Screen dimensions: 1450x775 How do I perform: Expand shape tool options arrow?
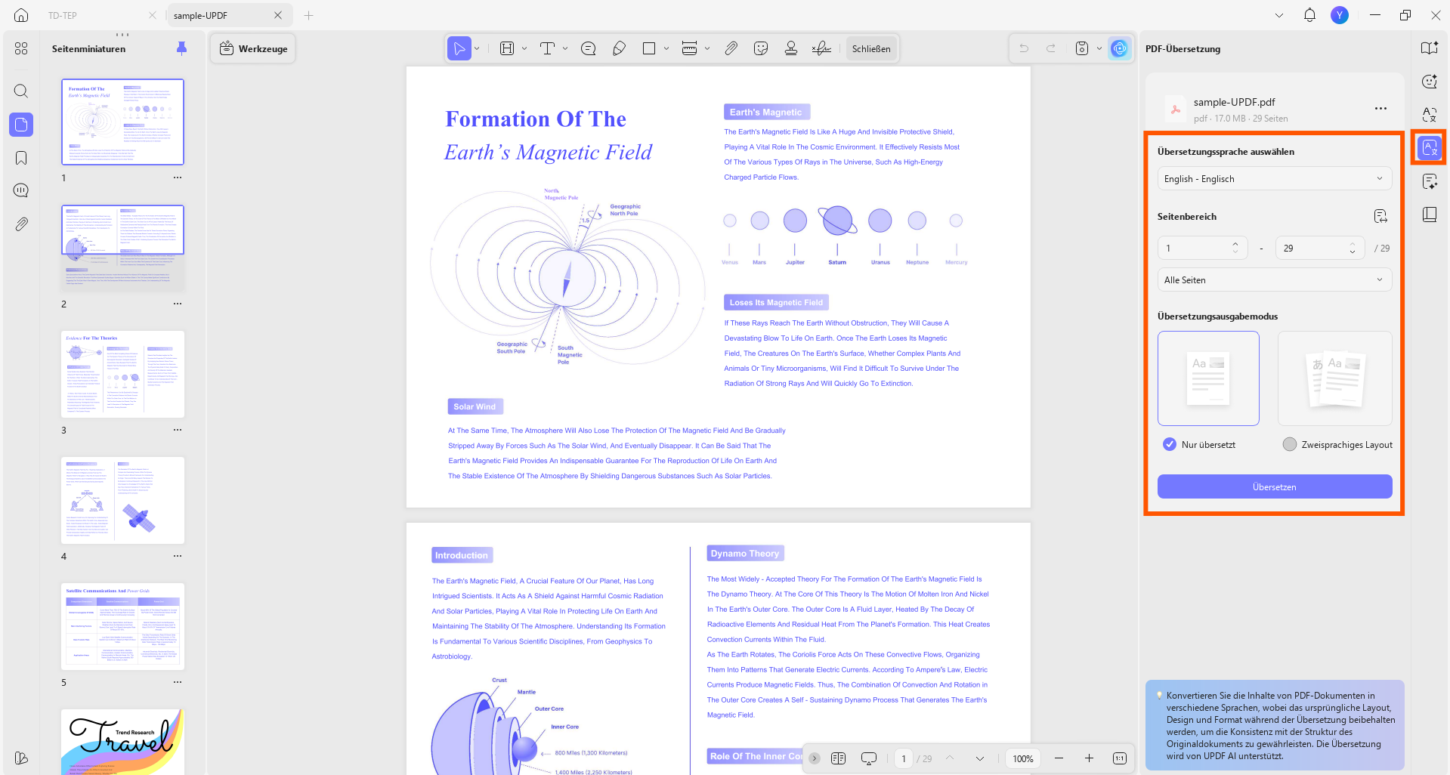[666, 48]
